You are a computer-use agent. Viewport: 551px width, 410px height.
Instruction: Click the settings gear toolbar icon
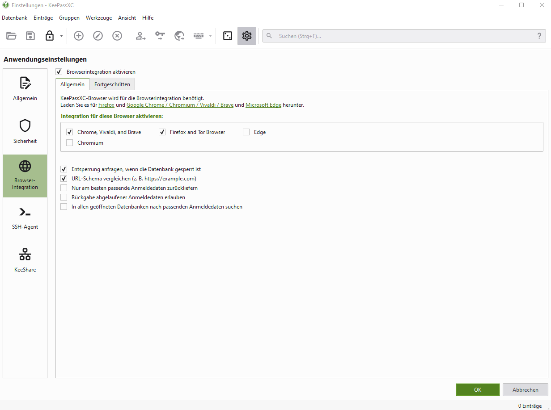[247, 36]
